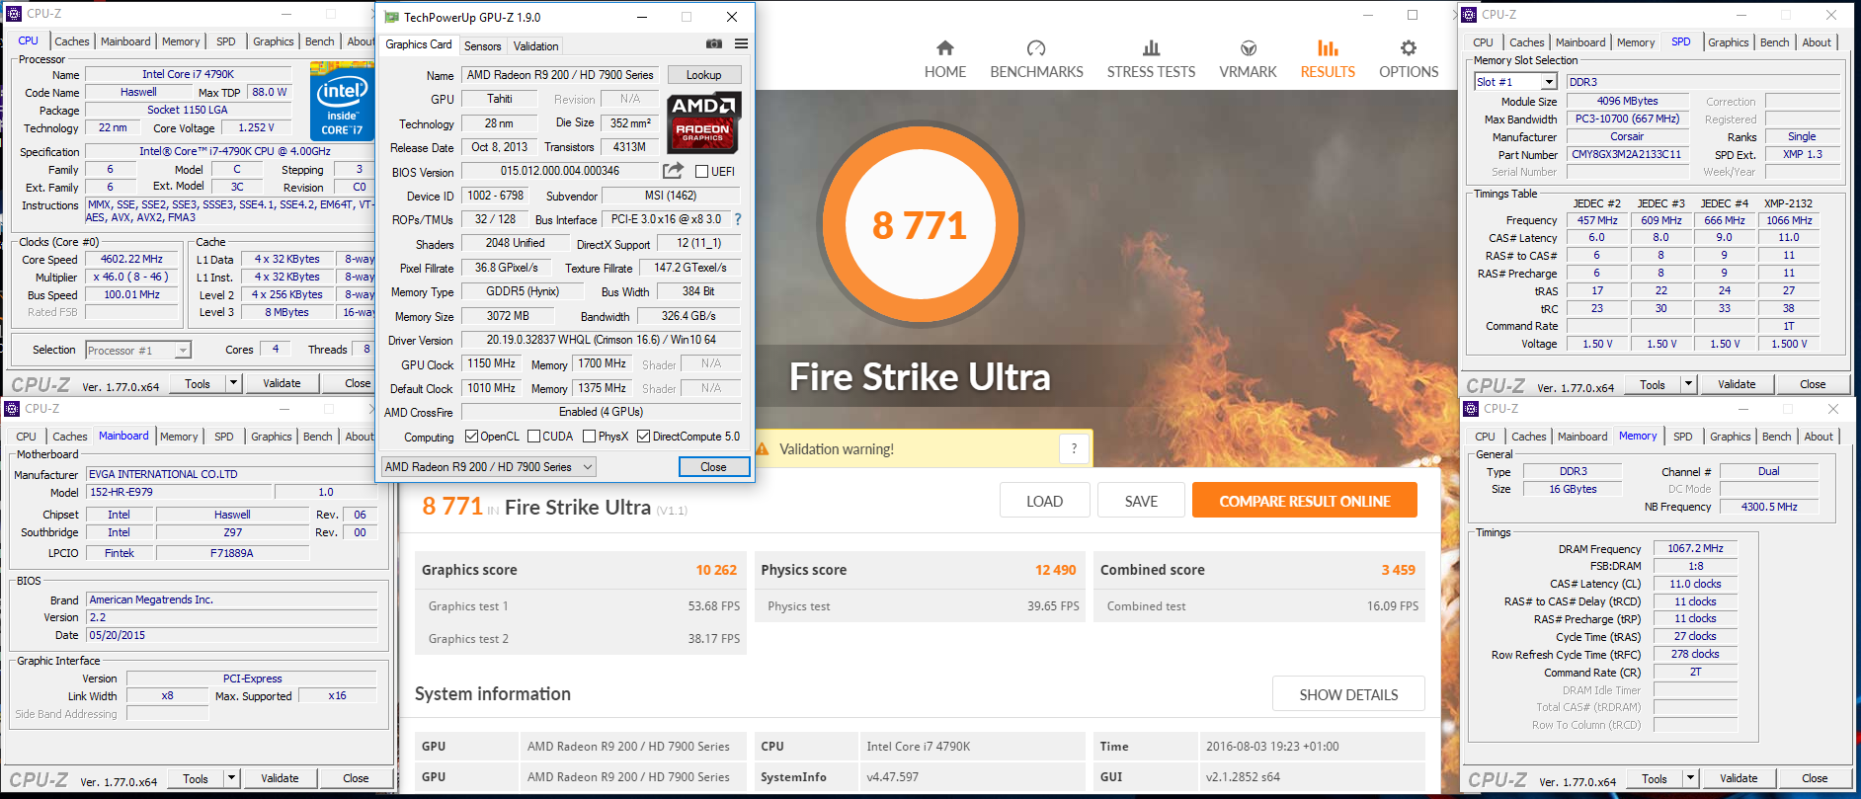Open the STRESS TESTS chart icon
Image resolution: width=1861 pixels, height=799 pixels.
coord(1151,47)
